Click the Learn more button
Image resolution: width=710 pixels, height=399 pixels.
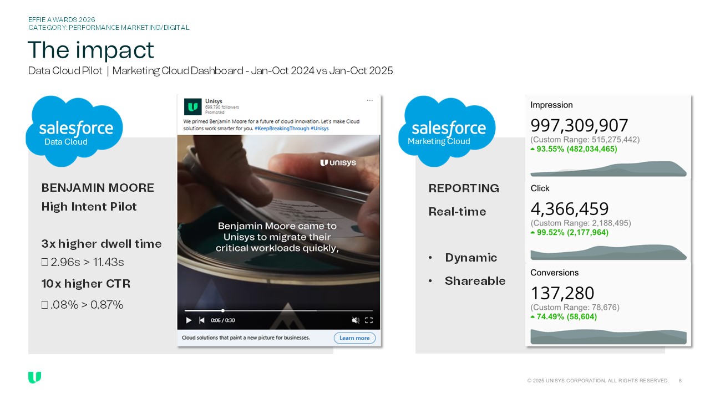click(354, 338)
